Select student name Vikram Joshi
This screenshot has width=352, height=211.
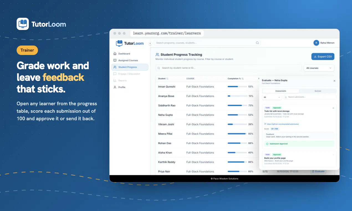[166, 124]
